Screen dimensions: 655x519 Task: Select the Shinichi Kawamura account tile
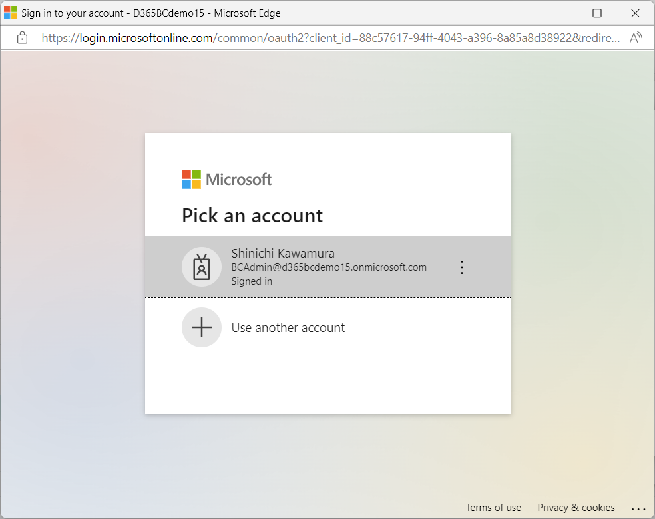328,267
